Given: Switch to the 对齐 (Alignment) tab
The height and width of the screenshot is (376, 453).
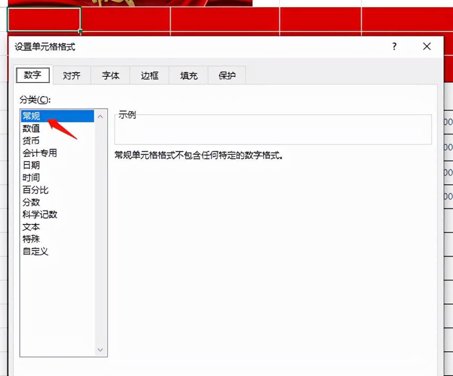Looking at the screenshot, I should [x=71, y=75].
